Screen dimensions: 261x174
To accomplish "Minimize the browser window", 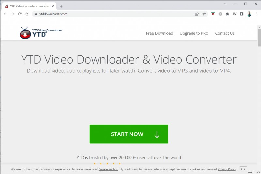I will (235, 4).
